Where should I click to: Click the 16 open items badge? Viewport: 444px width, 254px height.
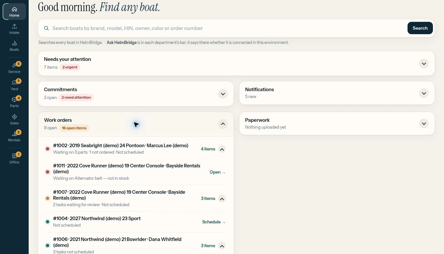click(74, 128)
